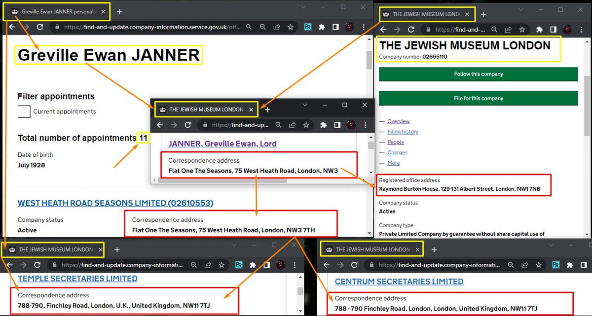Click share icon in JANNER Lord popup window

293,125
